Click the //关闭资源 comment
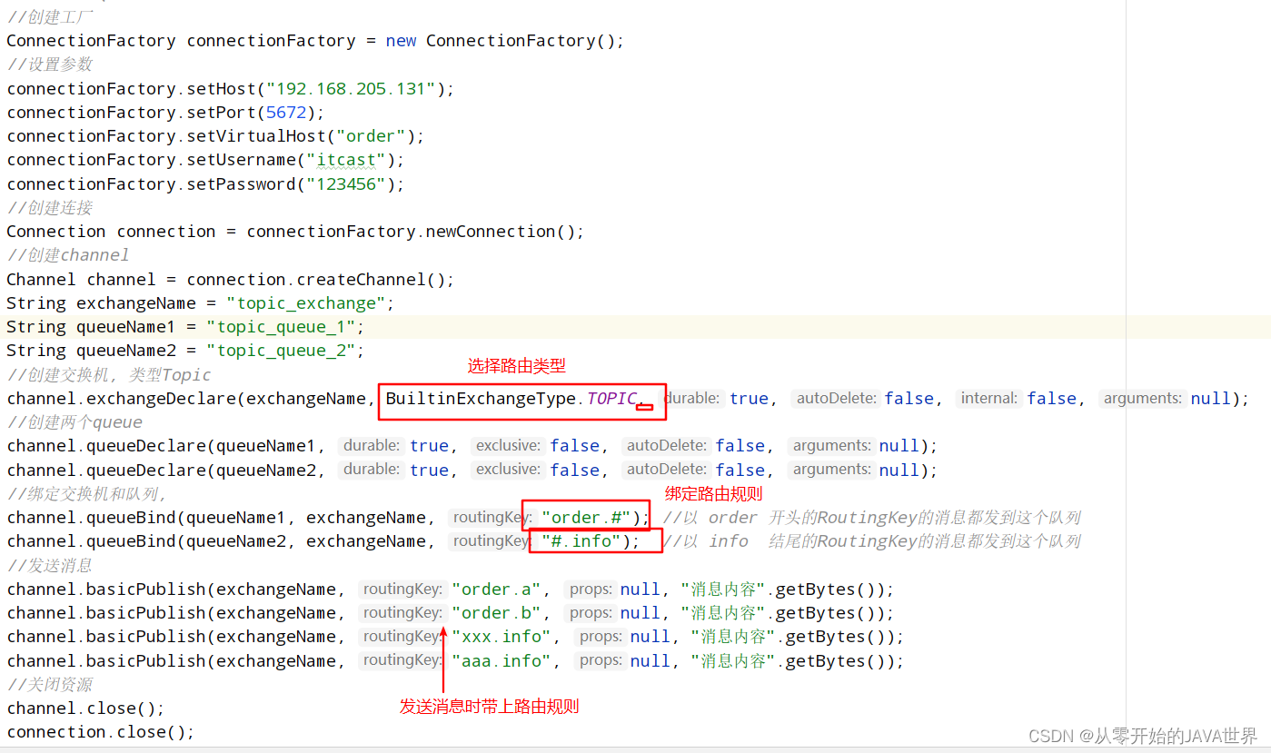Image resolution: width=1271 pixels, height=753 pixels. point(50,684)
